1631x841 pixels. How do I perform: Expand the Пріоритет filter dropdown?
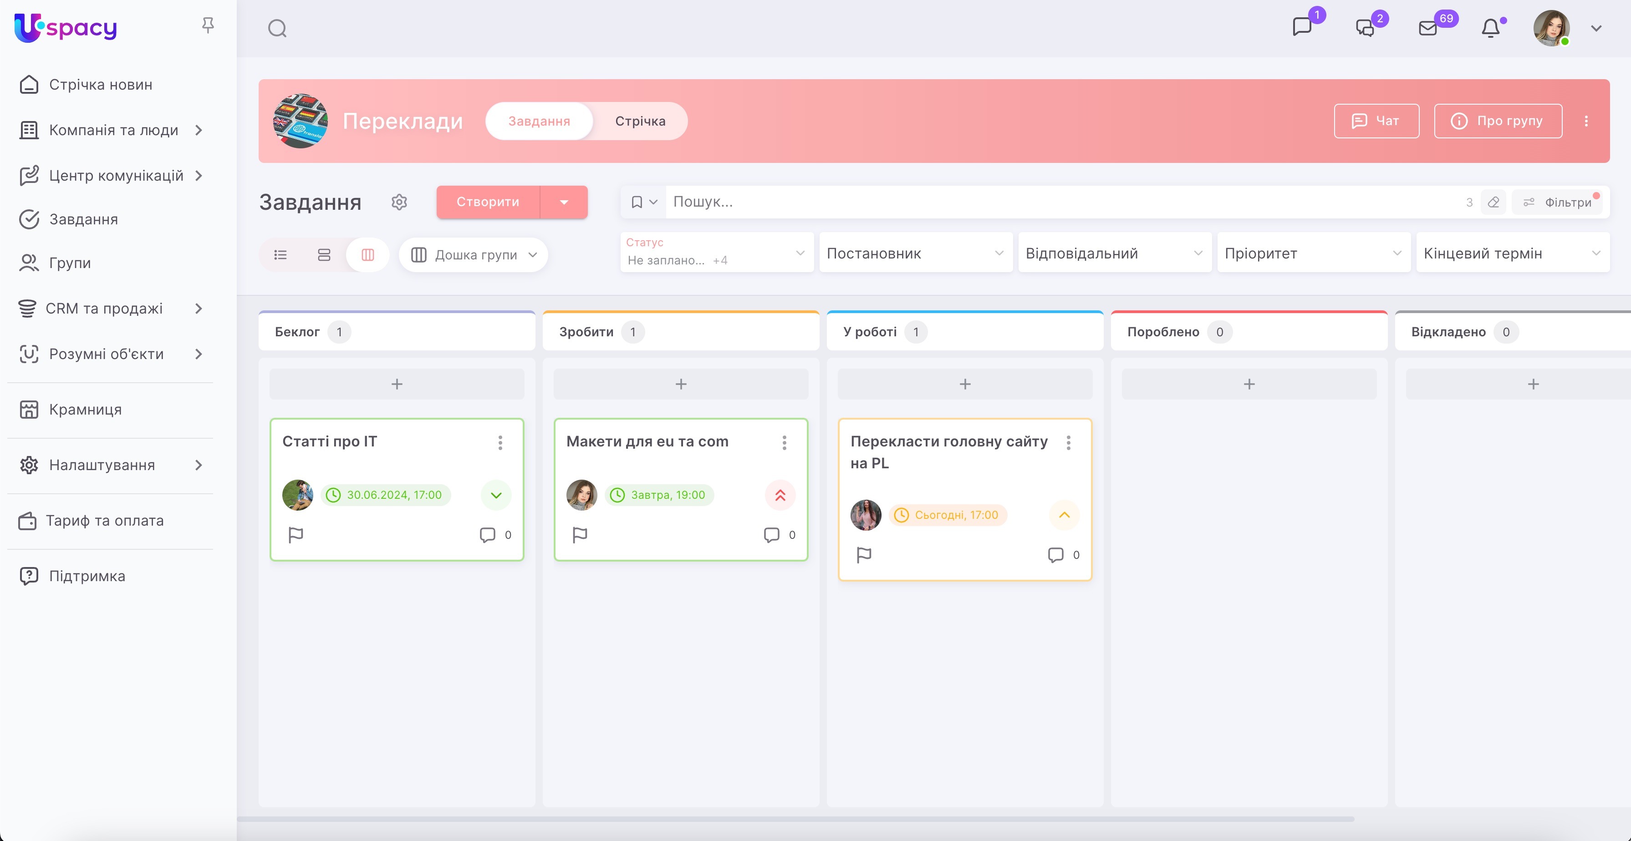(x=1313, y=253)
